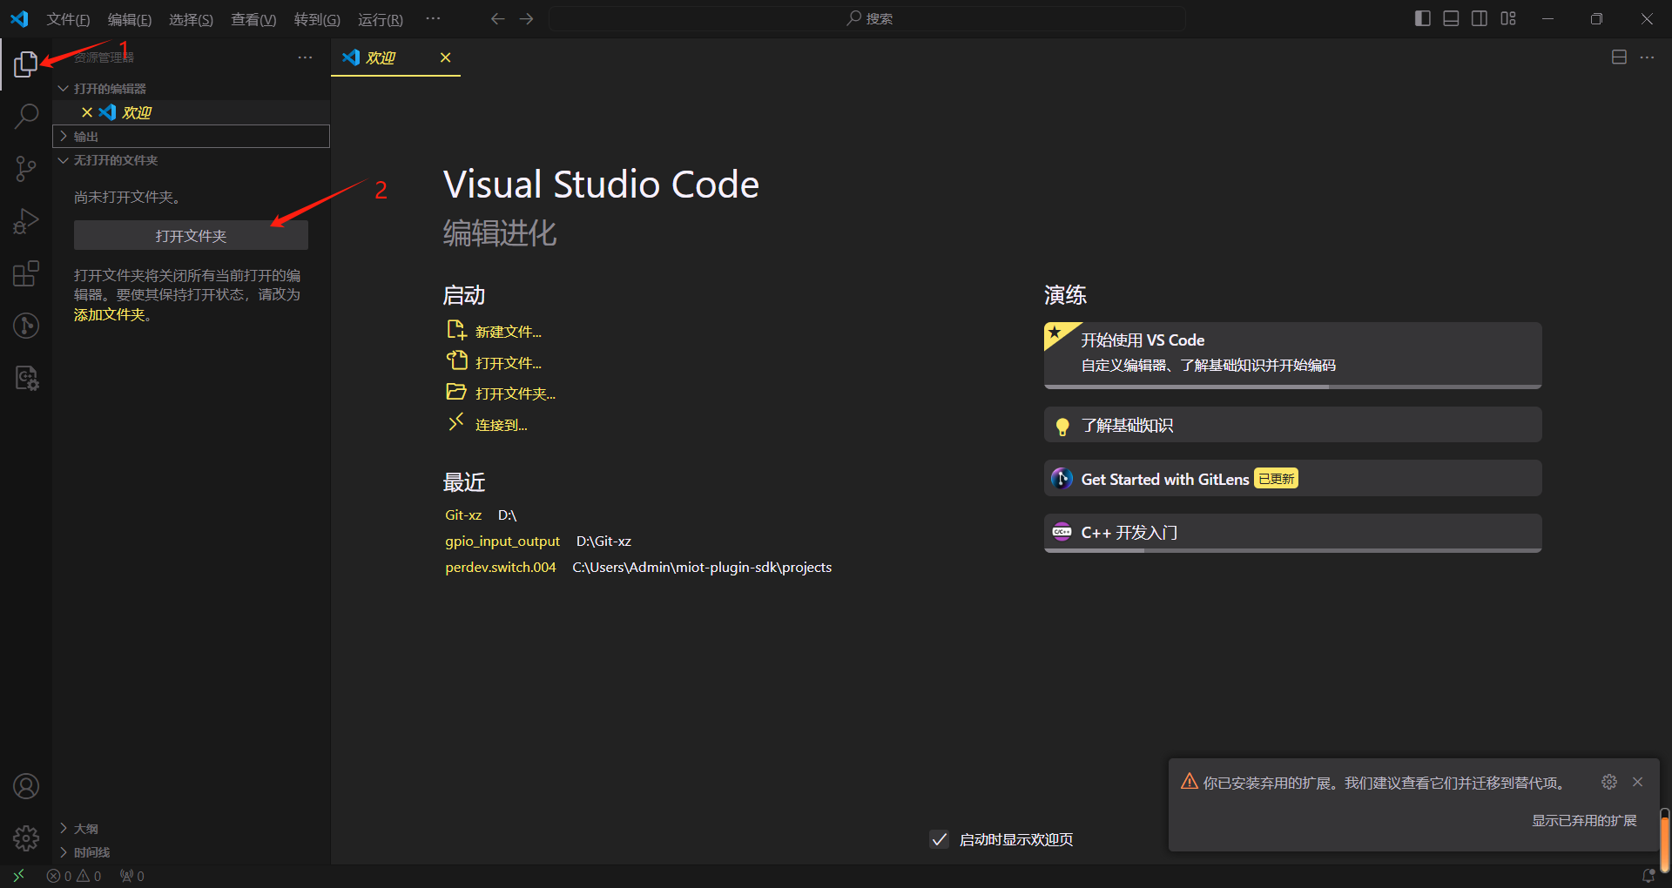Open Get Started with GitLens walkthrough
The height and width of the screenshot is (888, 1672).
[1292, 479]
